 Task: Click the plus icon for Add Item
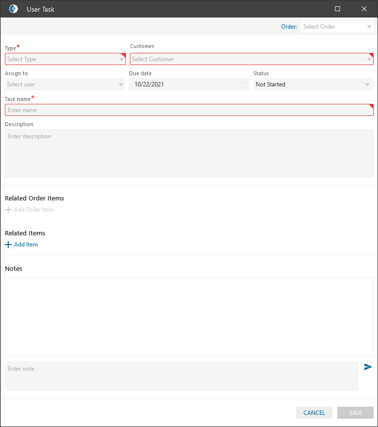(x=8, y=245)
